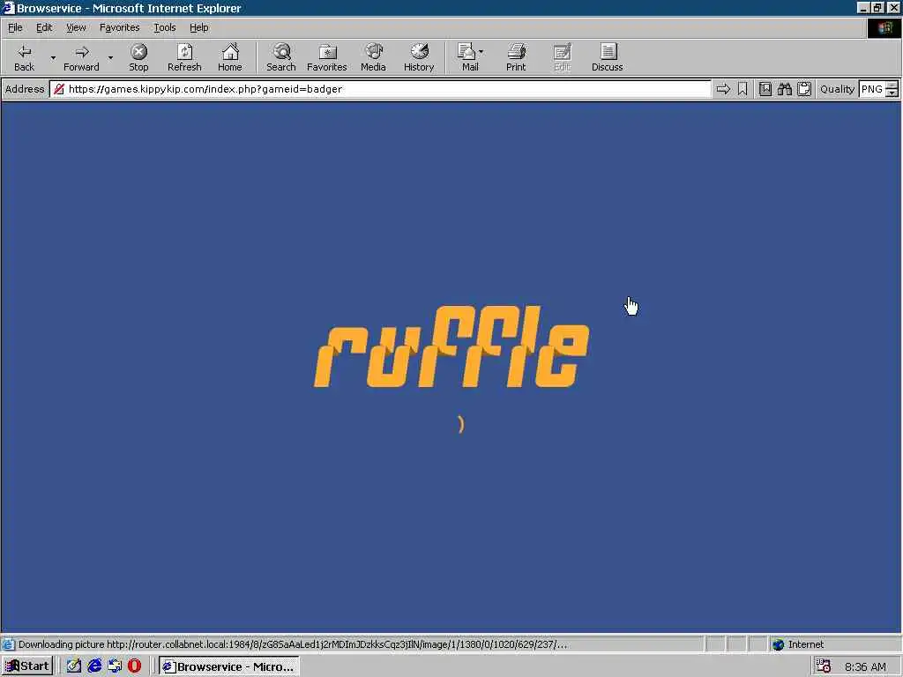Print the current page
The image size is (903, 677).
[x=516, y=57]
